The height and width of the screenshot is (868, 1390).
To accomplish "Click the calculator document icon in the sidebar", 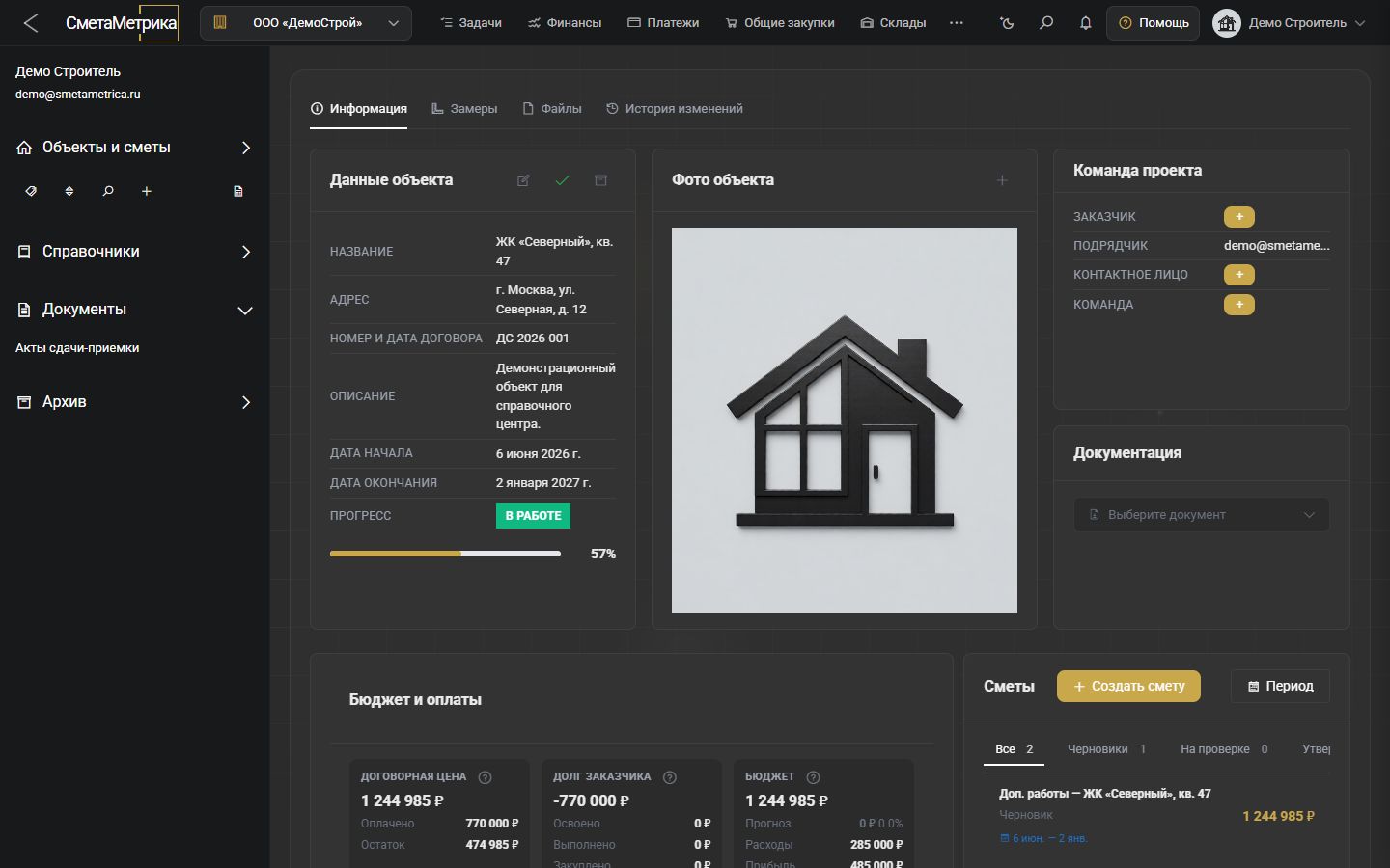I will [238, 191].
